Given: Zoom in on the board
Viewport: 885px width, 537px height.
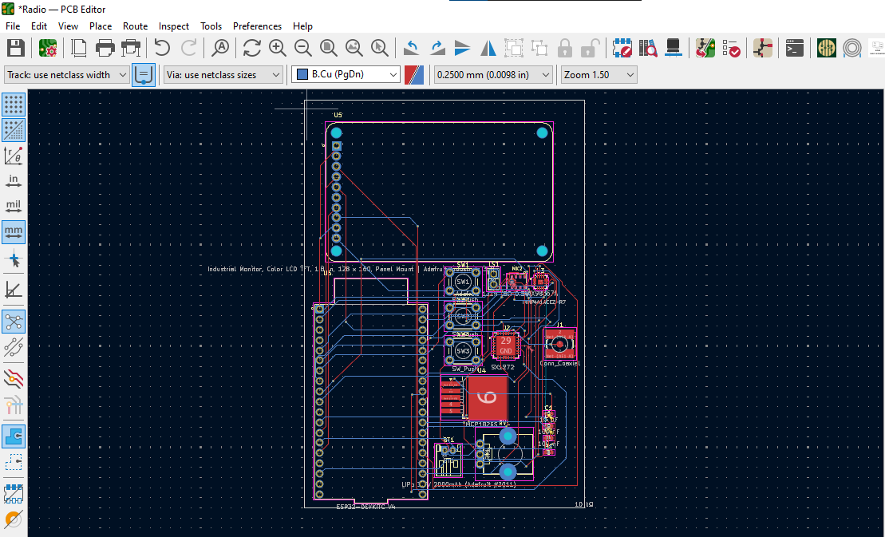Looking at the screenshot, I should pos(277,48).
